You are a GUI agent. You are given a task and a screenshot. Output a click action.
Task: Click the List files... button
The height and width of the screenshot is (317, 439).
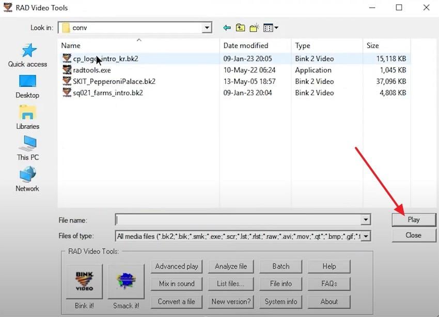click(x=231, y=284)
